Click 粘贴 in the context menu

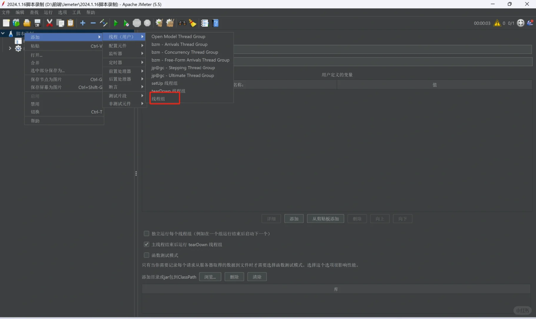(x=64, y=46)
